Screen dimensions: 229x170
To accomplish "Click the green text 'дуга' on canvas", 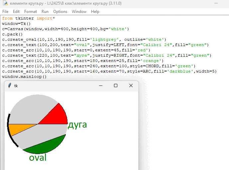I will point(77,125).
